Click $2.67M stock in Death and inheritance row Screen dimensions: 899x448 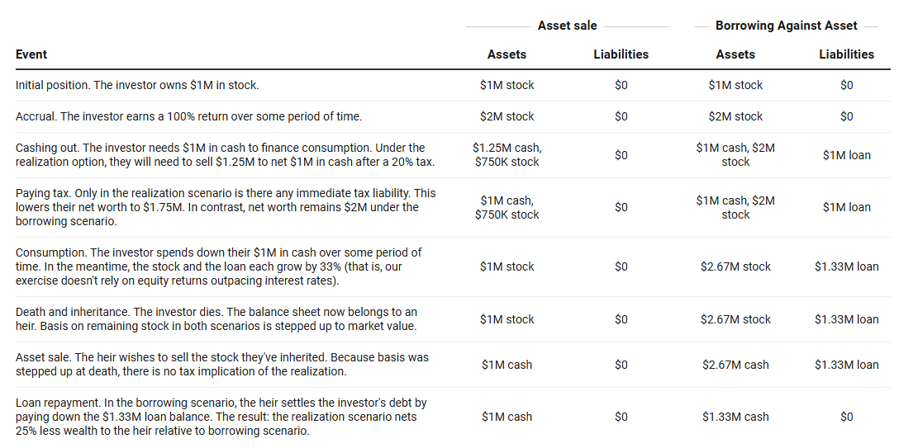735,319
